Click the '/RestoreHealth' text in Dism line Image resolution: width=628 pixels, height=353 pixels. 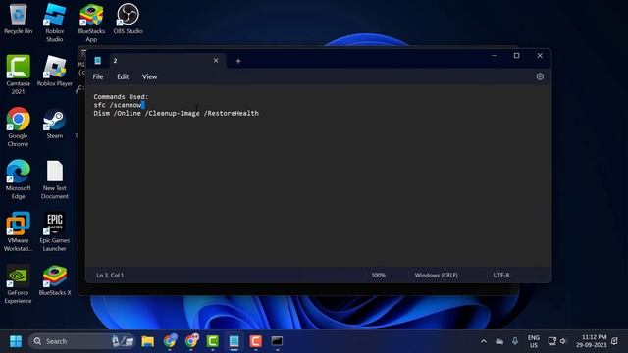(232, 114)
